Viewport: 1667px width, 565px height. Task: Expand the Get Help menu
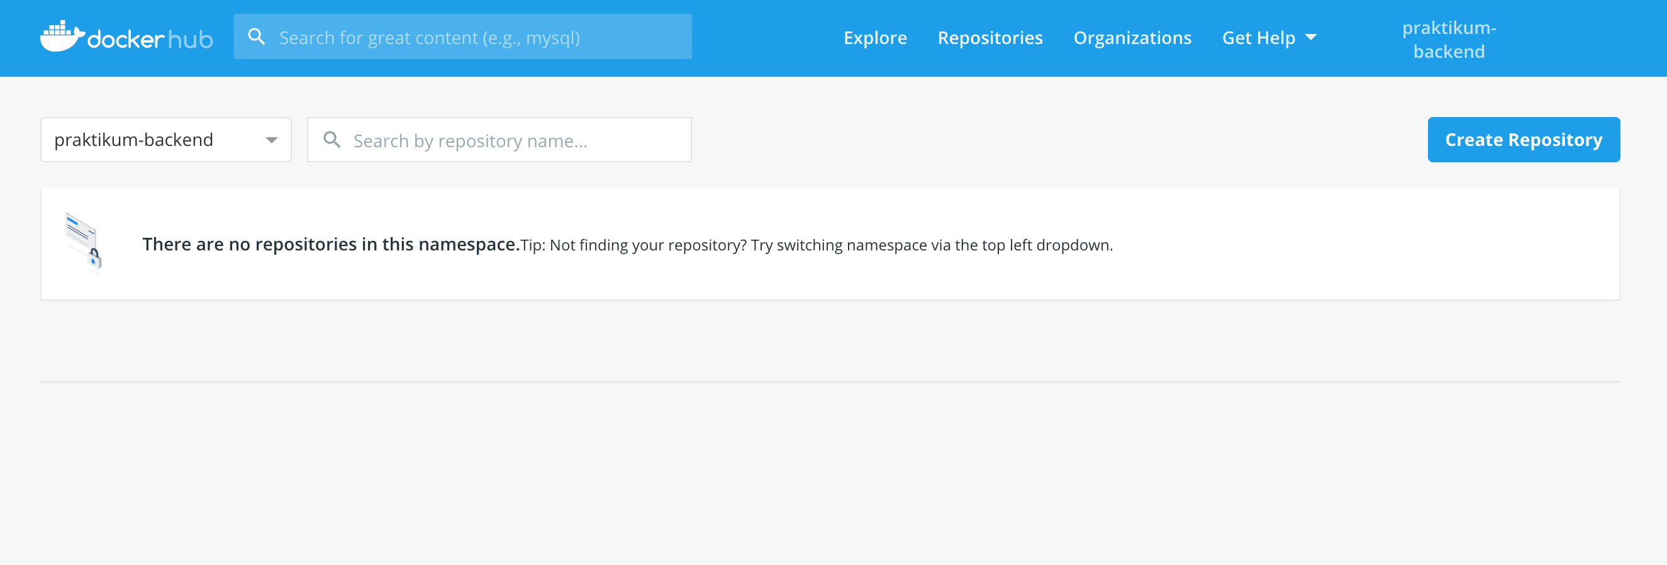coord(1269,38)
